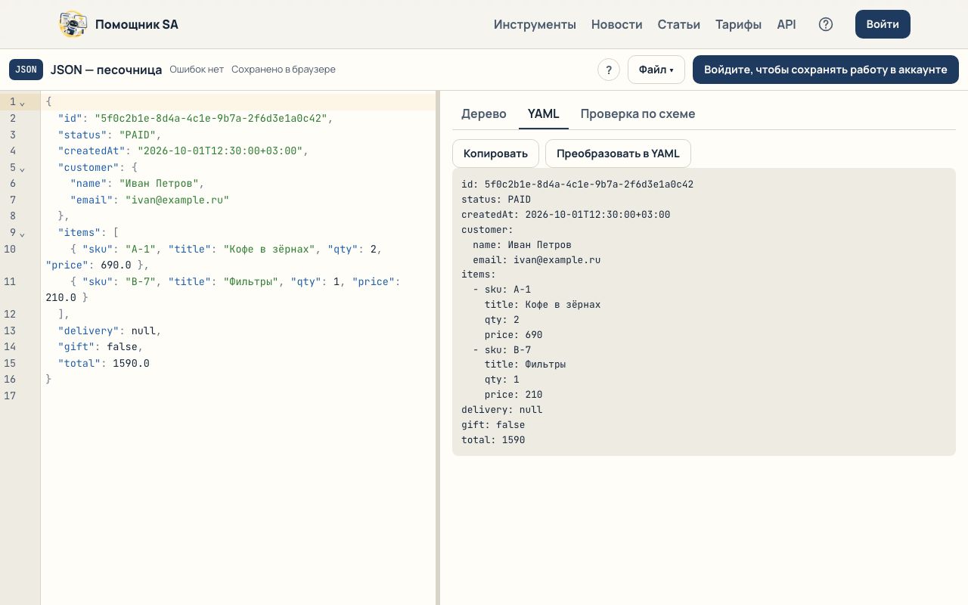Click the JSON badge icon
Viewport: 968px width, 605px height.
[26, 70]
